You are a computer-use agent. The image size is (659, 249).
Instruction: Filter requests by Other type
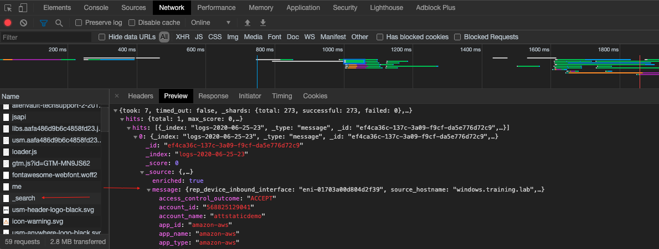pyautogui.click(x=360, y=37)
